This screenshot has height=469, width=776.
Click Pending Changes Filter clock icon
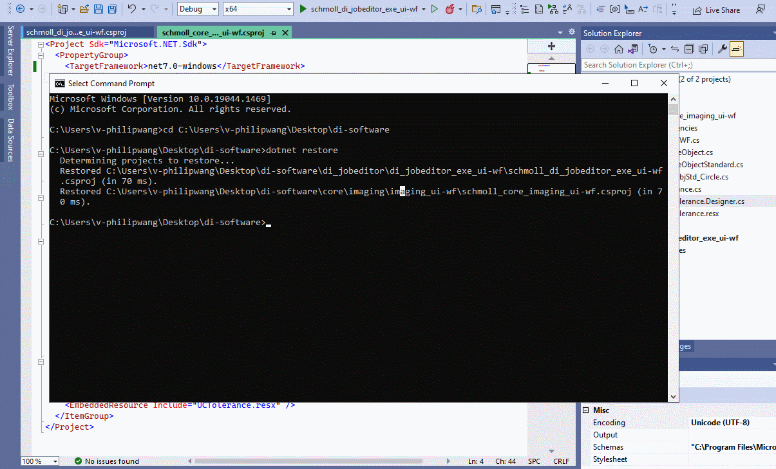[653, 49]
